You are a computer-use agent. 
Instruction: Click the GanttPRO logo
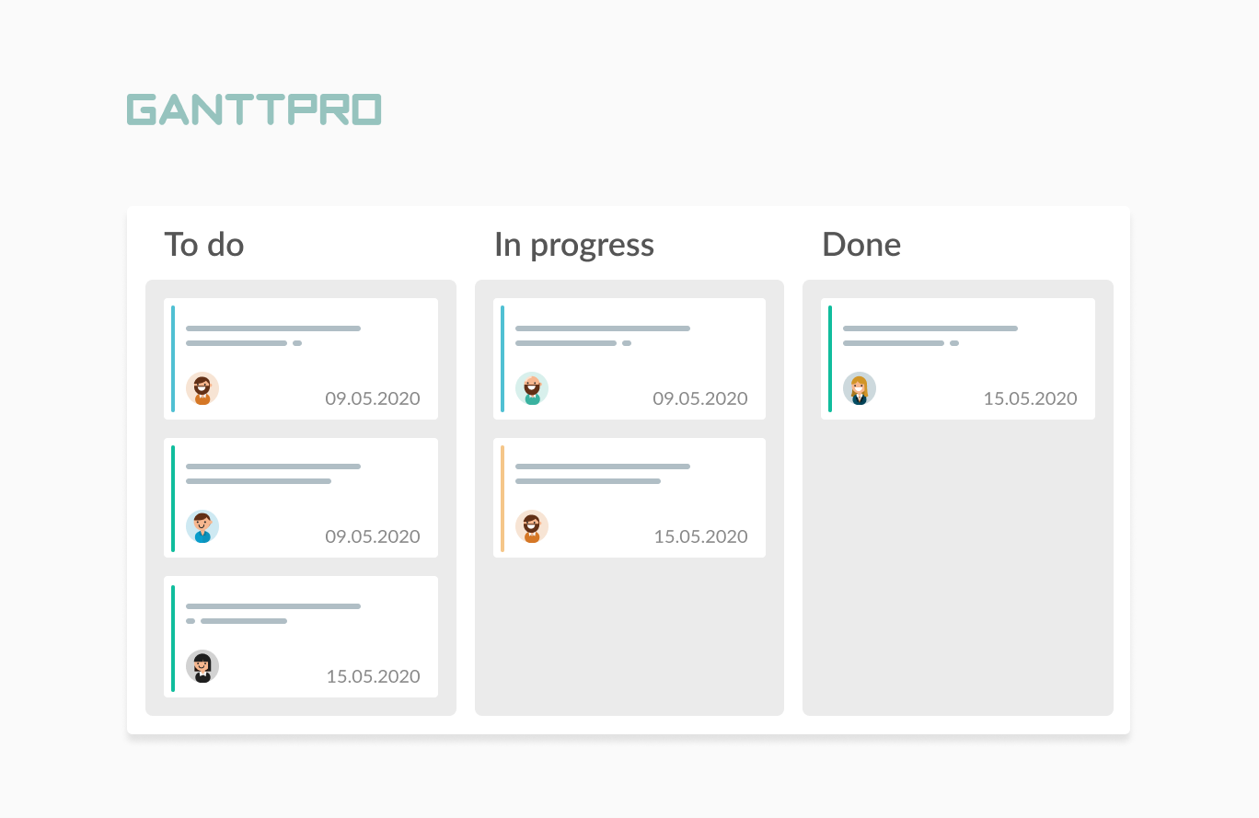pos(254,109)
